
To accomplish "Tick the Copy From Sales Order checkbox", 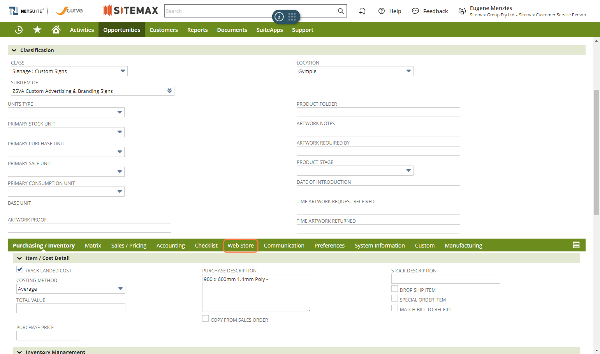I will pyautogui.click(x=206, y=319).
